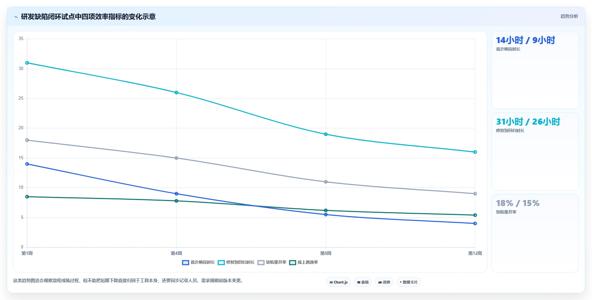
Task: Select the 首次响应时长 point at 第4周
Action: pos(176,194)
